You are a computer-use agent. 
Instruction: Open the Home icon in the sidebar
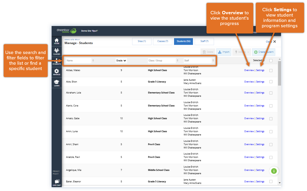point(56,41)
